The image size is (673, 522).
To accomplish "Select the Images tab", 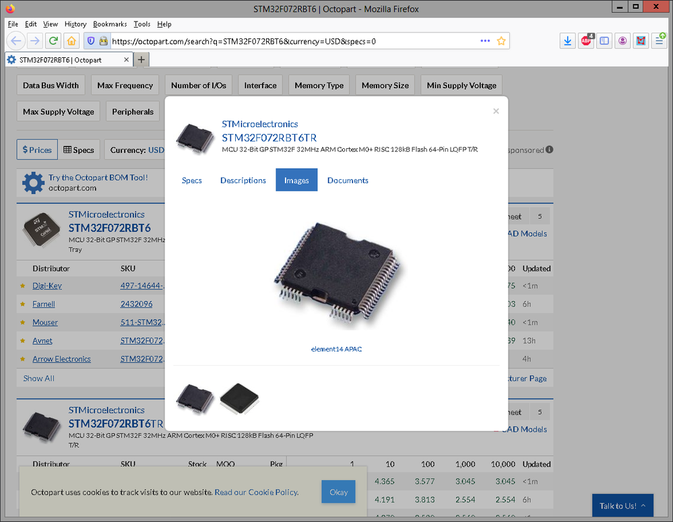I will (x=296, y=181).
